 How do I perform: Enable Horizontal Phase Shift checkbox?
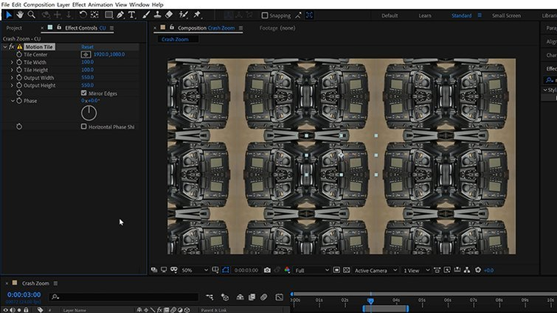point(84,126)
